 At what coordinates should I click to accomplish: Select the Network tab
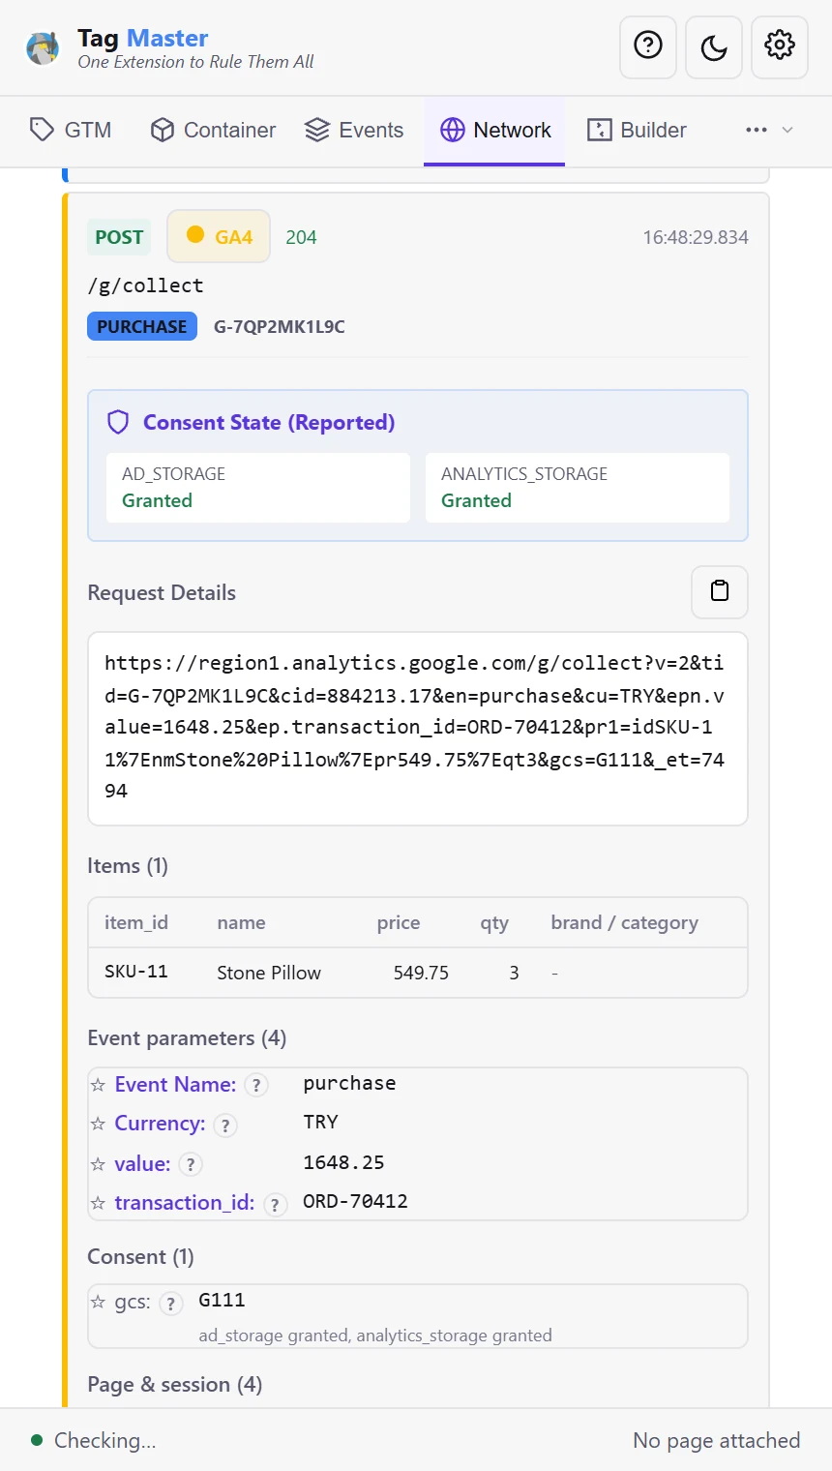point(494,131)
